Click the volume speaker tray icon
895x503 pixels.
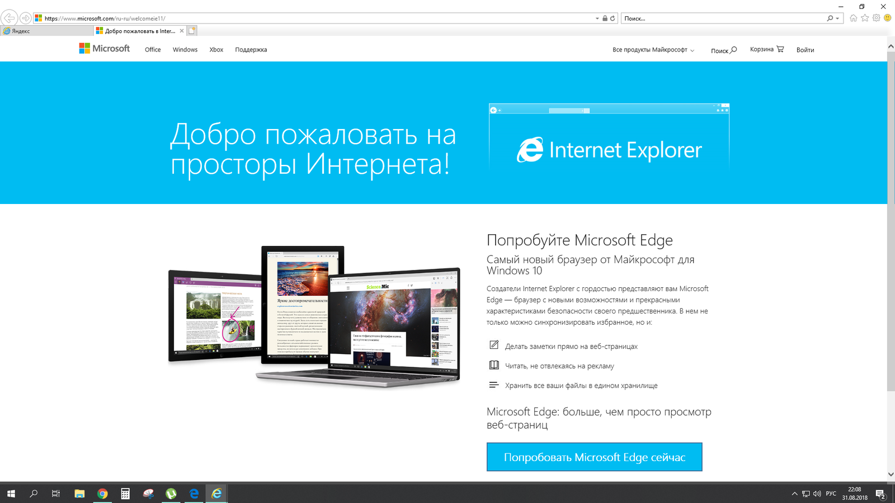pyautogui.click(x=817, y=493)
